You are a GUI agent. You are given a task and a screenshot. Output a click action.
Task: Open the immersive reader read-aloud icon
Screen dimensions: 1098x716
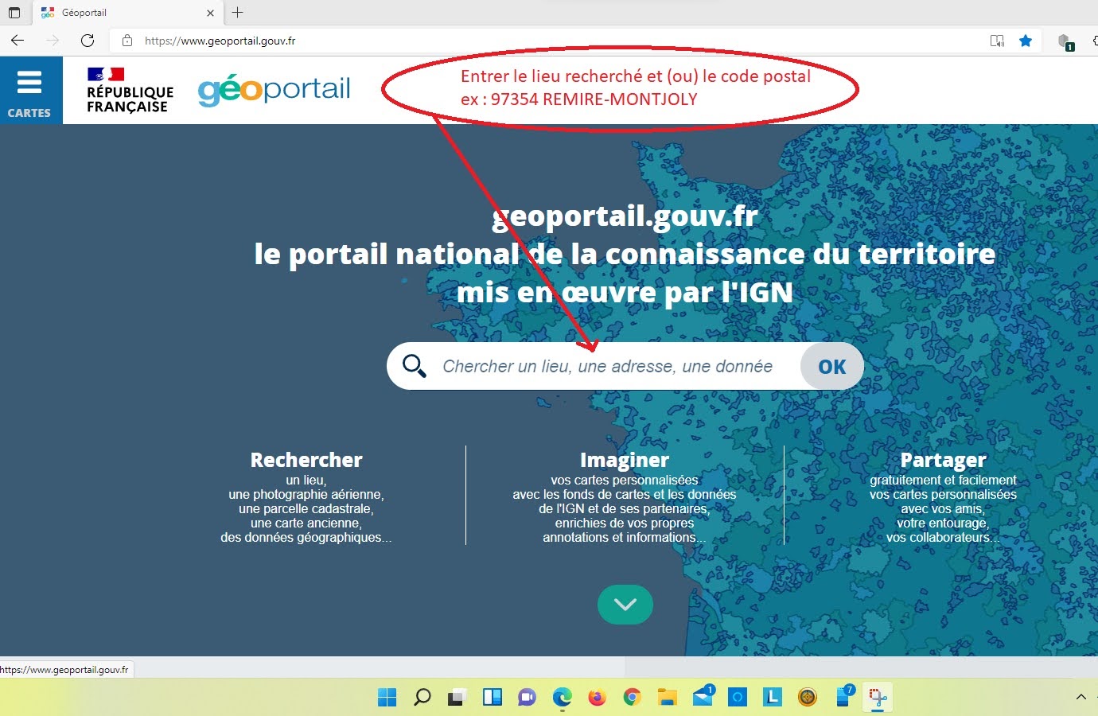[x=997, y=41]
